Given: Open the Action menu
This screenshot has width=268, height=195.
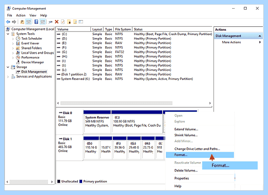Looking at the screenshot, I should point(21,16).
